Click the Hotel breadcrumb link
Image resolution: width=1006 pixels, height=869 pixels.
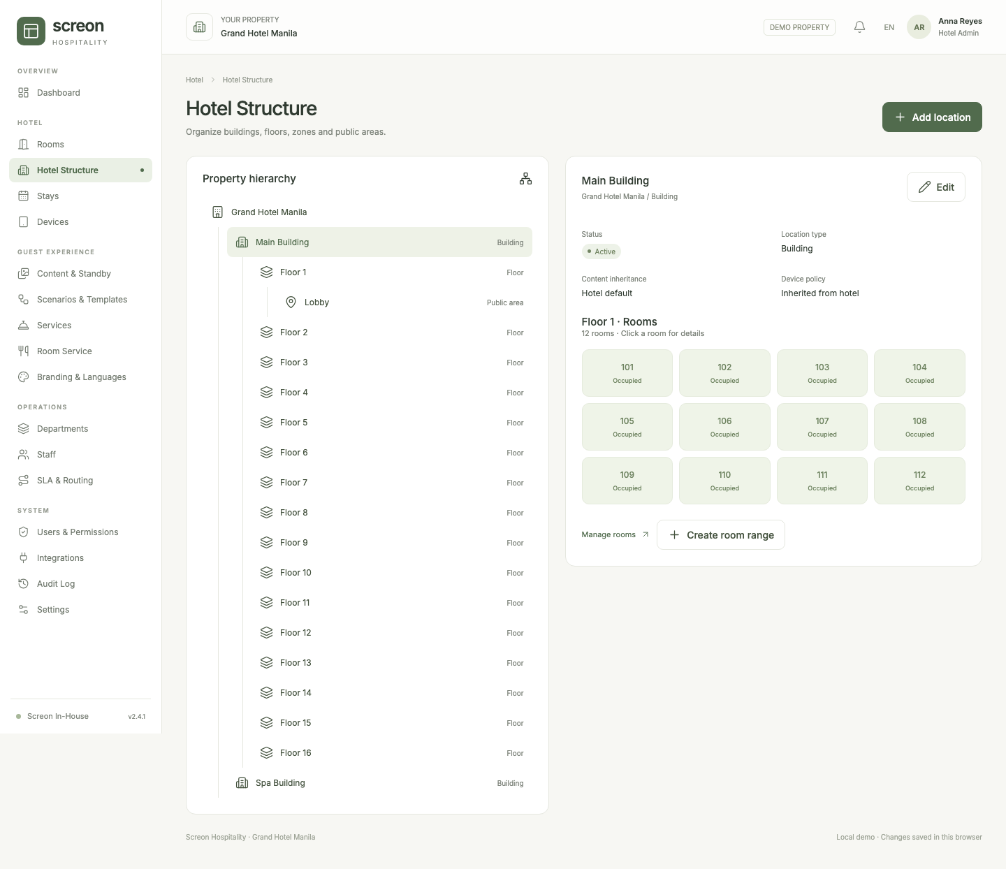[x=194, y=80]
